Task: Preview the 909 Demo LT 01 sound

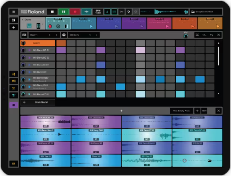Action: (30, 94)
